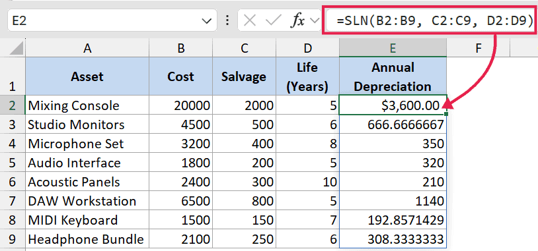Select depreciation cell showing 350
Screen dimensions: 538x251
point(393,143)
